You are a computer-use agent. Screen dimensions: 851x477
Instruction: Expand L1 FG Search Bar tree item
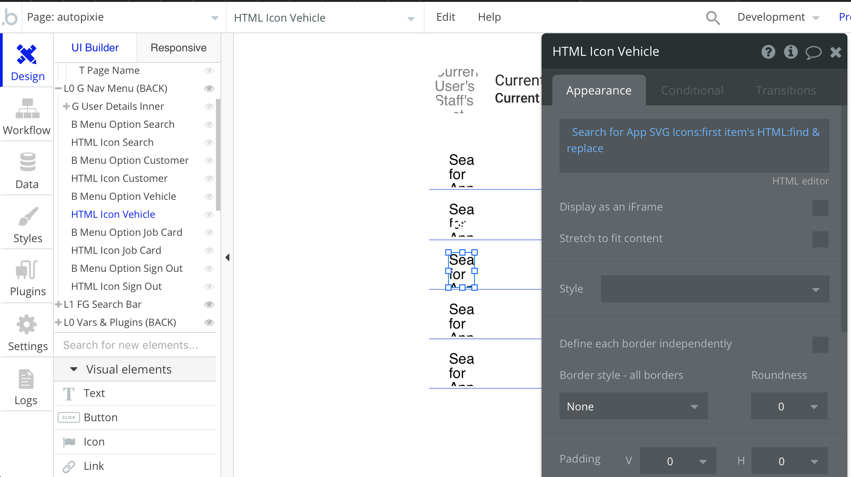(58, 305)
